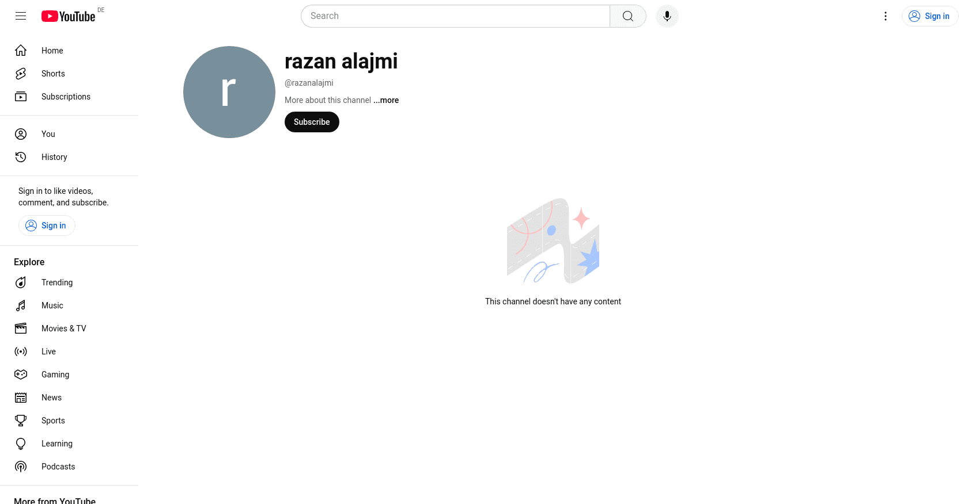Open the hamburger guide menu
968x504 pixels.
point(21,16)
